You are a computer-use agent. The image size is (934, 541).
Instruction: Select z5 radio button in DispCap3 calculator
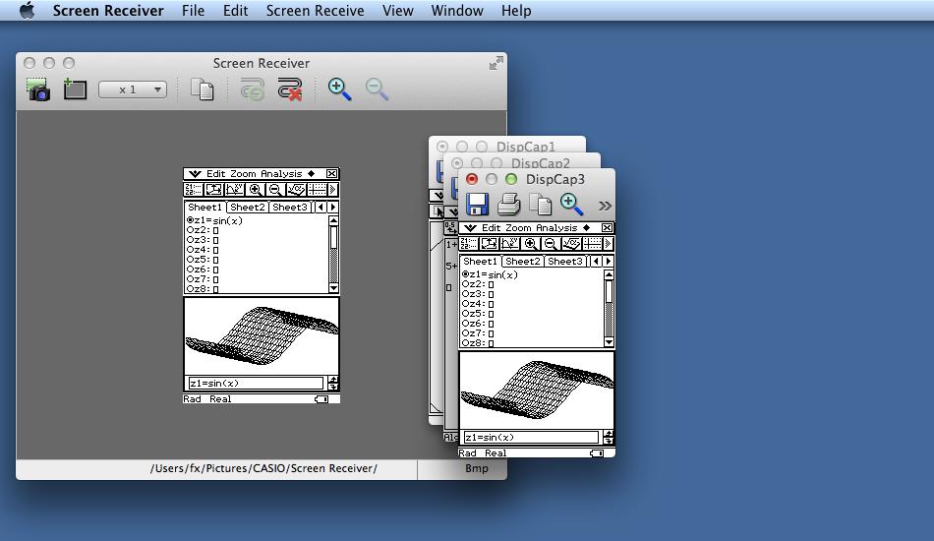[x=465, y=314]
